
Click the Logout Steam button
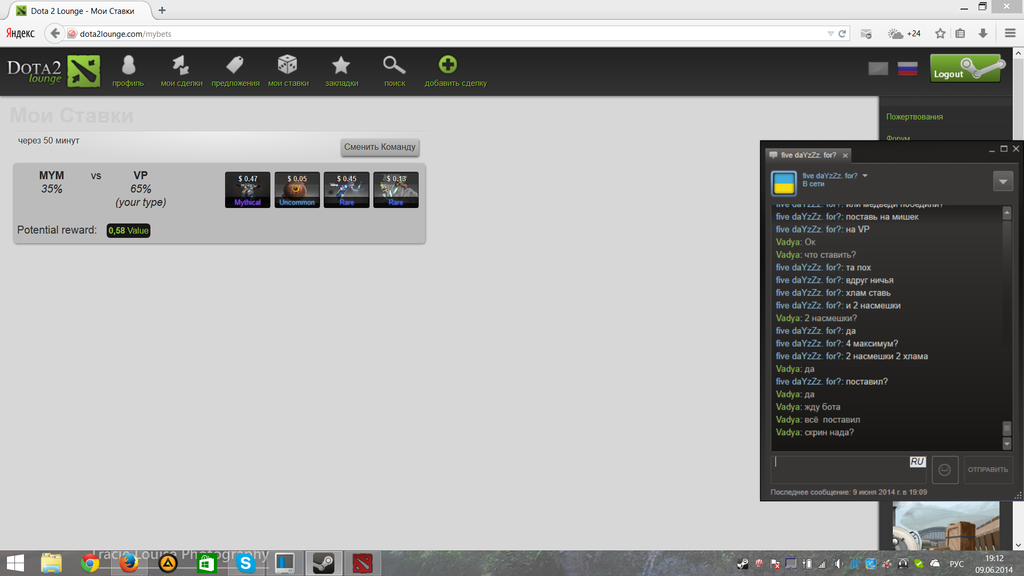(x=967, y=68)
